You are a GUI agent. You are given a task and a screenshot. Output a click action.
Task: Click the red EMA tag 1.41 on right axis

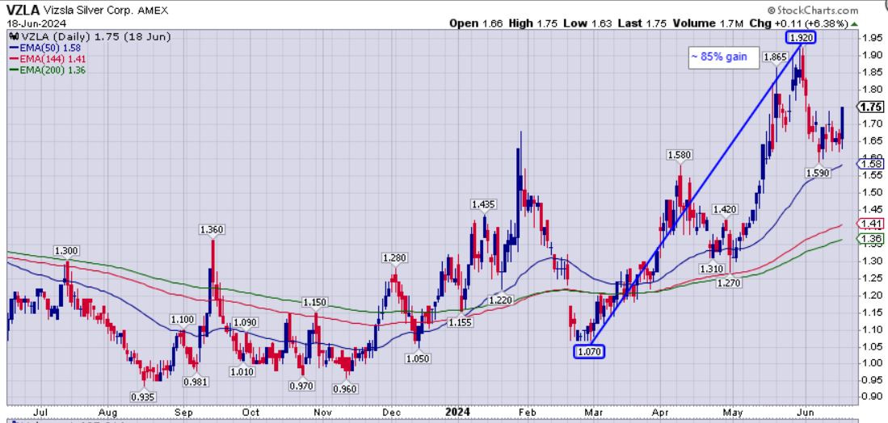872,223
